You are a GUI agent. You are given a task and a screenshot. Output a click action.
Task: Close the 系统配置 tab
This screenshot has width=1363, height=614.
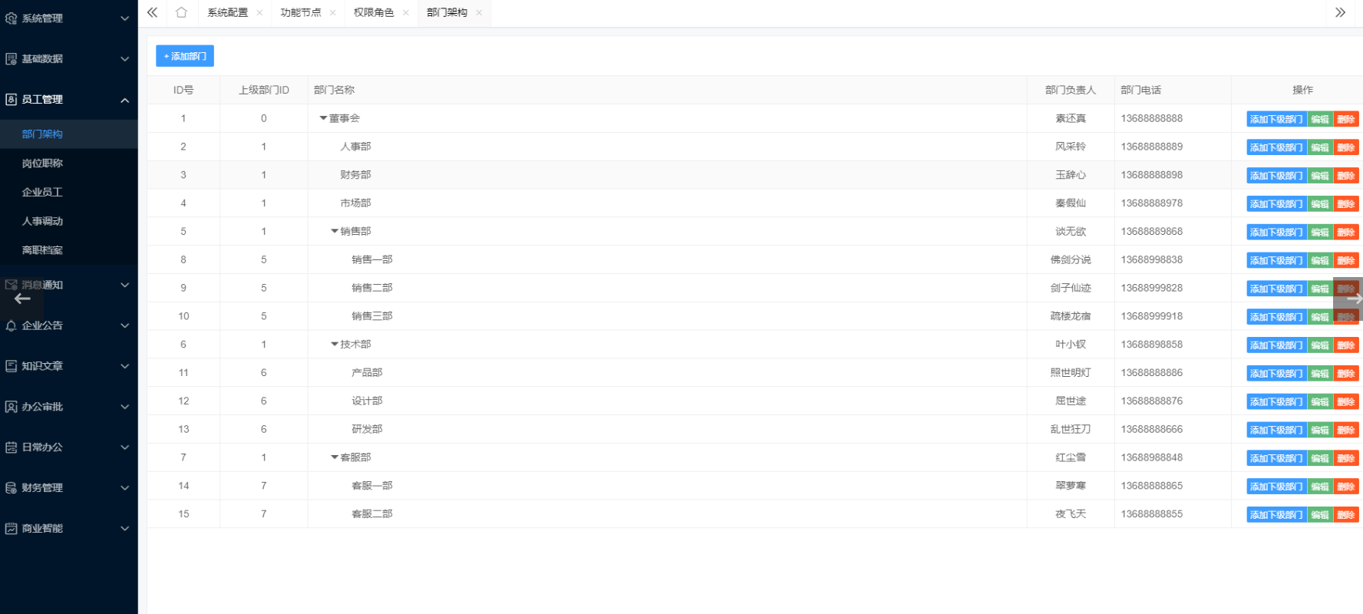coord(259,13)
